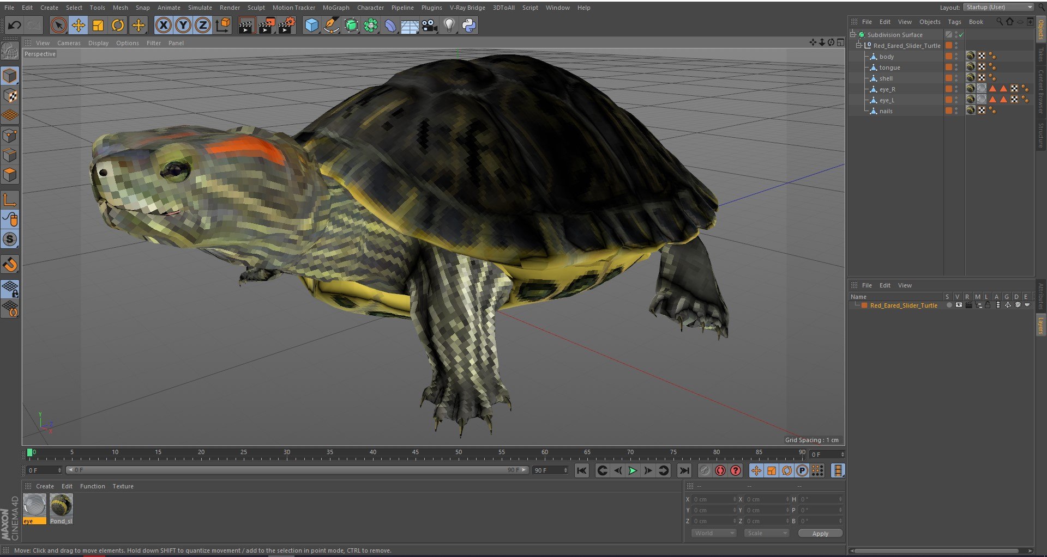Add a Cube primitive object
1047x557 pixels.
pos(311,25)
